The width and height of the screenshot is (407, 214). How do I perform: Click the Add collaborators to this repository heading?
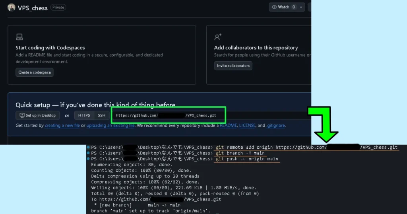pos(256,48)
